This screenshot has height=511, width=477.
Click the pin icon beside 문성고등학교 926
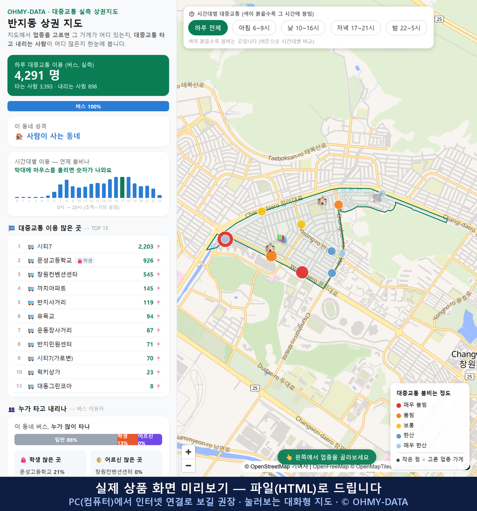click(x=158, y=261)
